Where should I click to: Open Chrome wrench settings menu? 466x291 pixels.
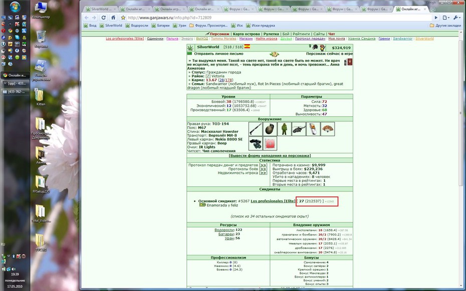coord(456,18)
